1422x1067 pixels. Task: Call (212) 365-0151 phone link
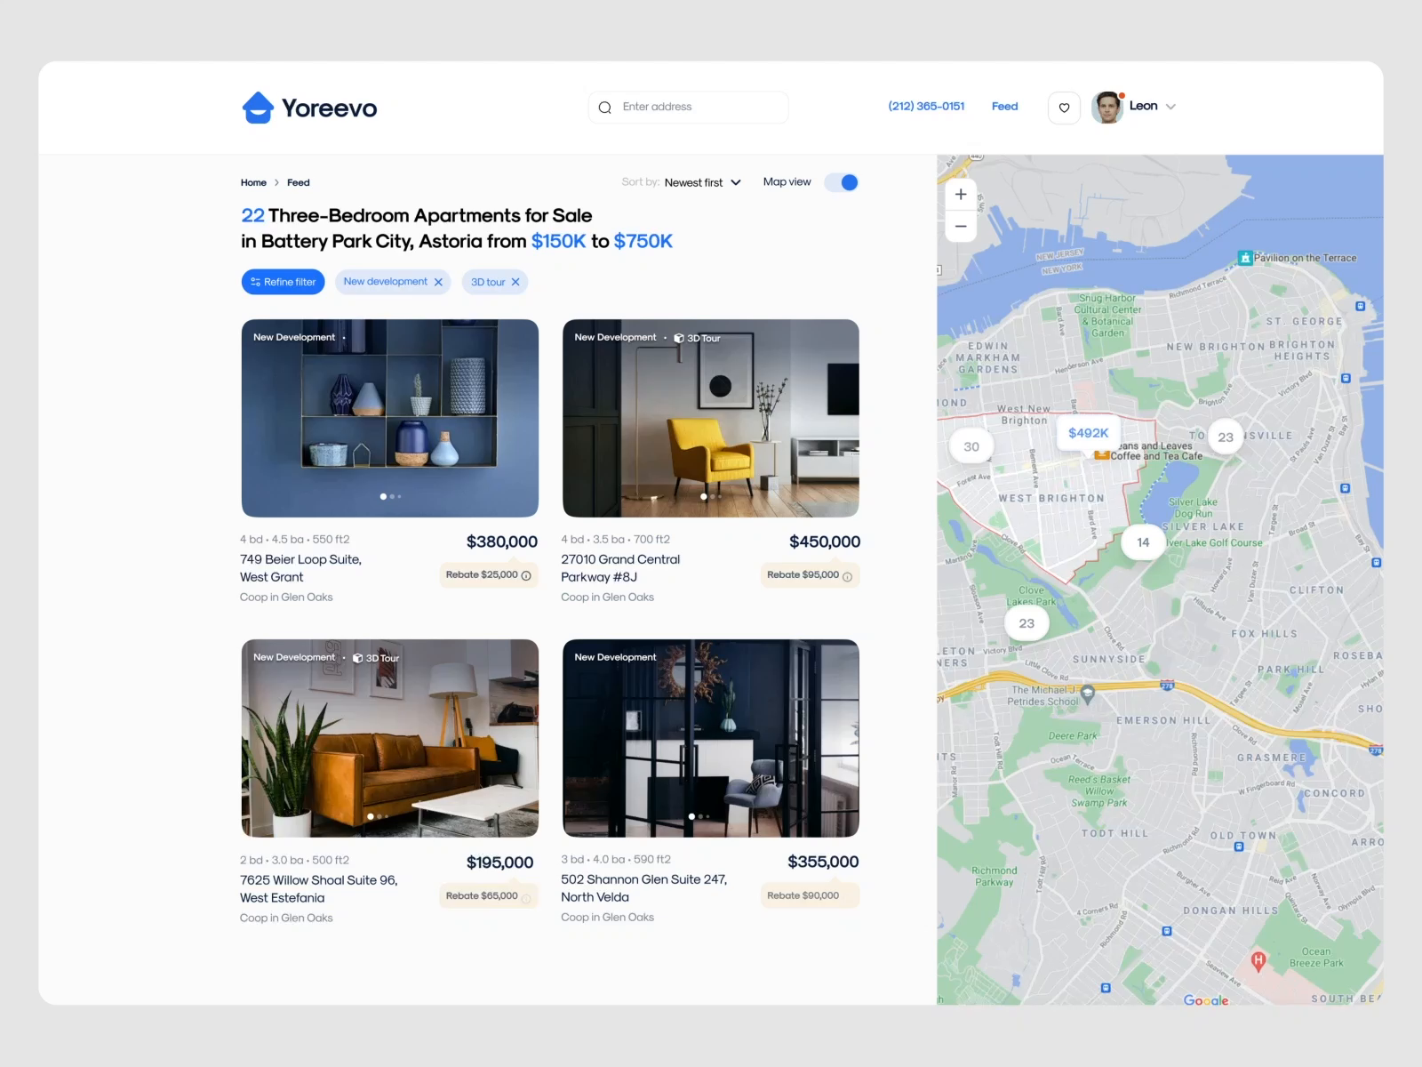926,107
